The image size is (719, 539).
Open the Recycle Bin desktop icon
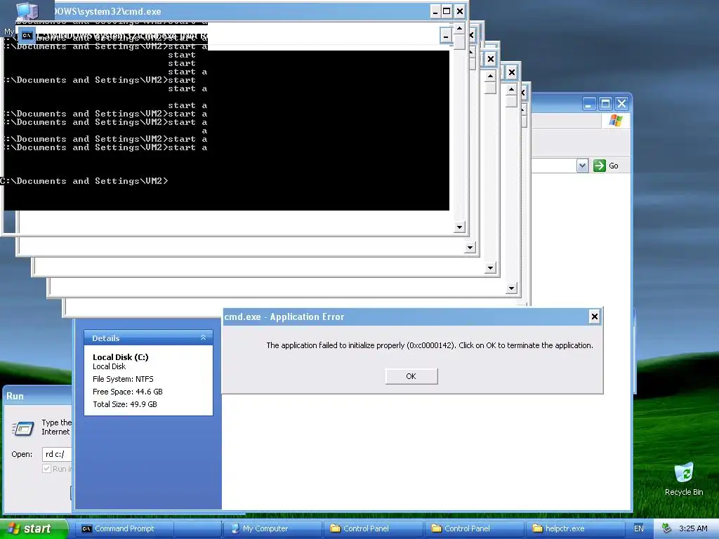[684, 479]
